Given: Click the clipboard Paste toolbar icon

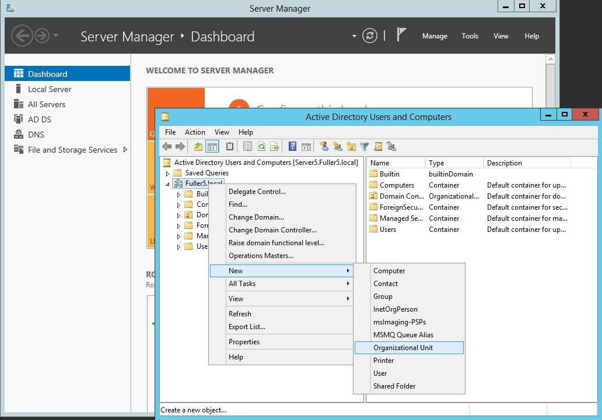Looking at the screenshot, I should (230, 147).
